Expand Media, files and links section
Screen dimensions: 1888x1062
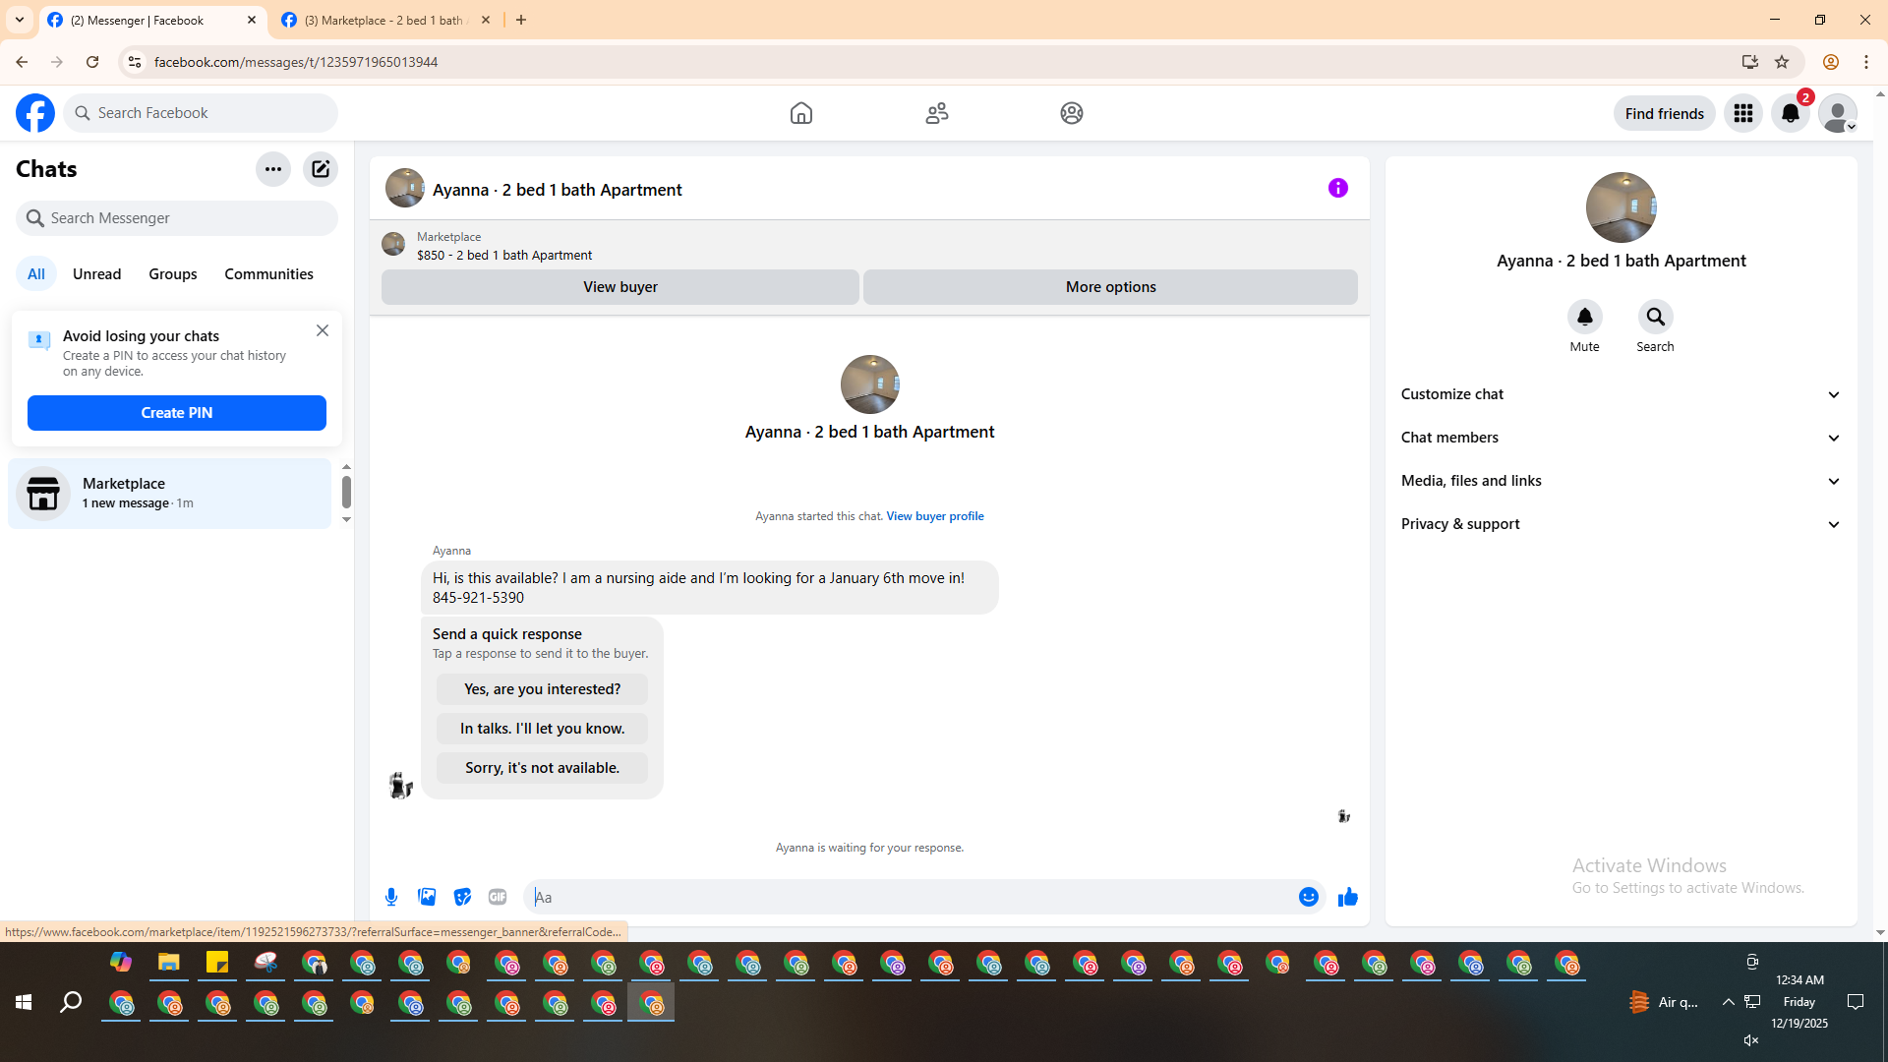coord(1621,481)
